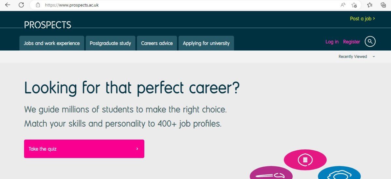The image size is (391, 179).
Task: View site info via the padlock icon
Action: [38, 5]
